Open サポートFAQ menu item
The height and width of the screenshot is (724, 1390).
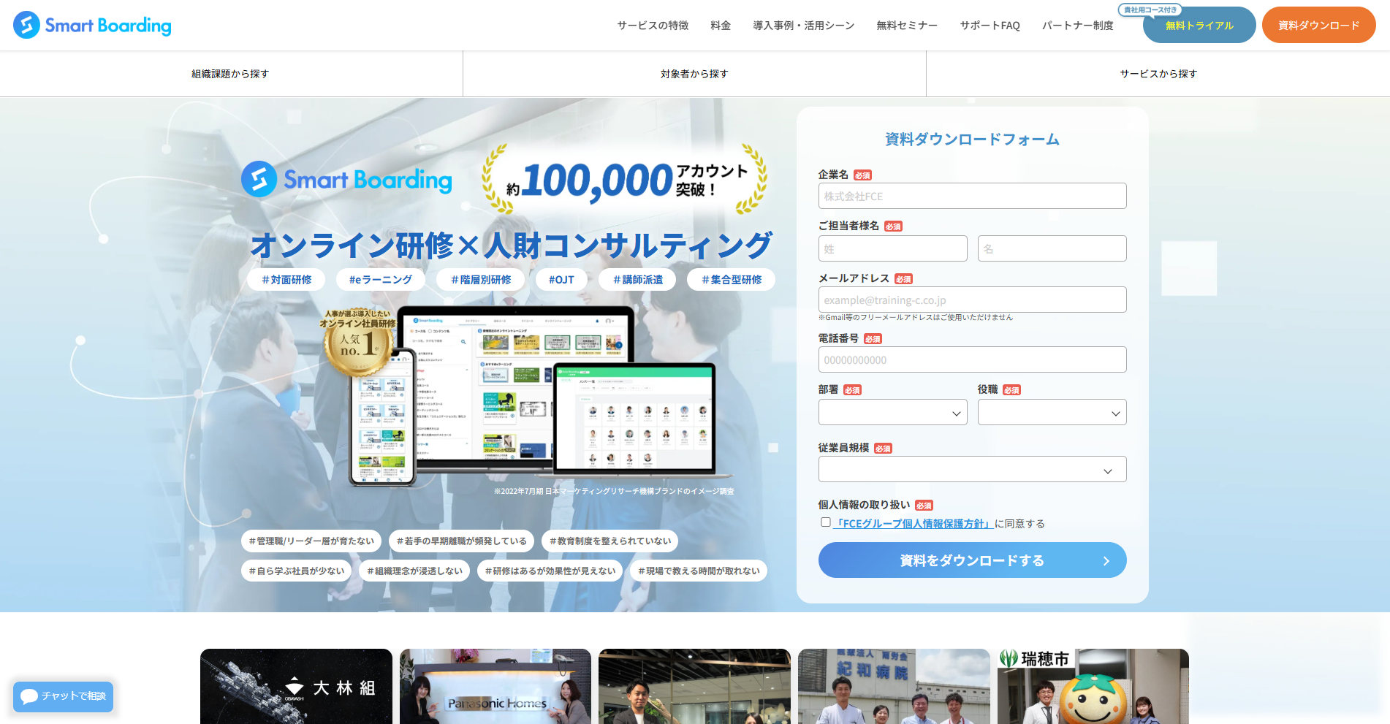pyautogui.click(x=990, y=26)
